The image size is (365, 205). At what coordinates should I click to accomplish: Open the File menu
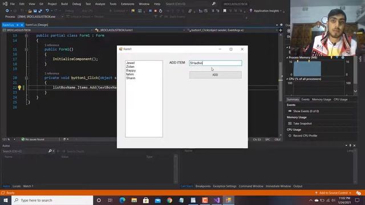click(x=13, y=4)
